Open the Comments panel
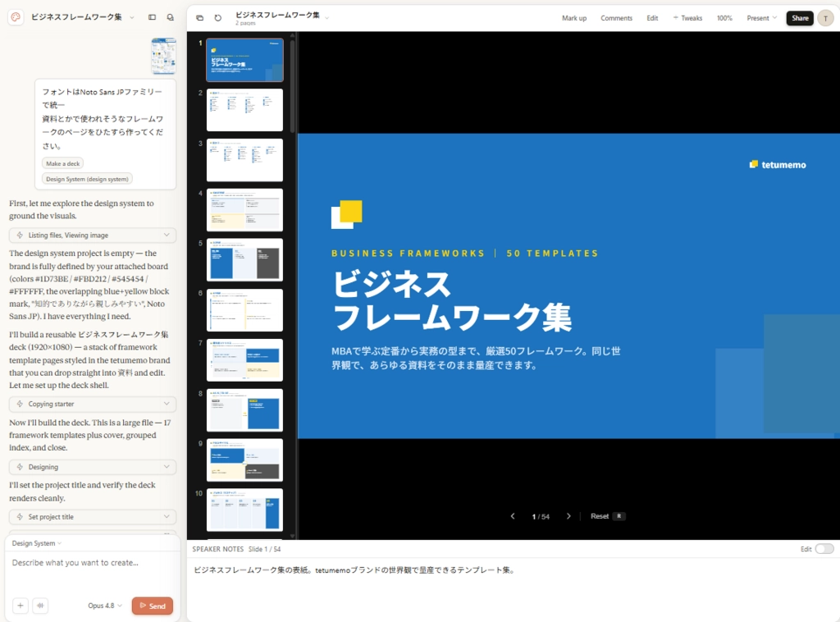Image resolution: width=840 pixels, height=622 pixels. point(616,18)
